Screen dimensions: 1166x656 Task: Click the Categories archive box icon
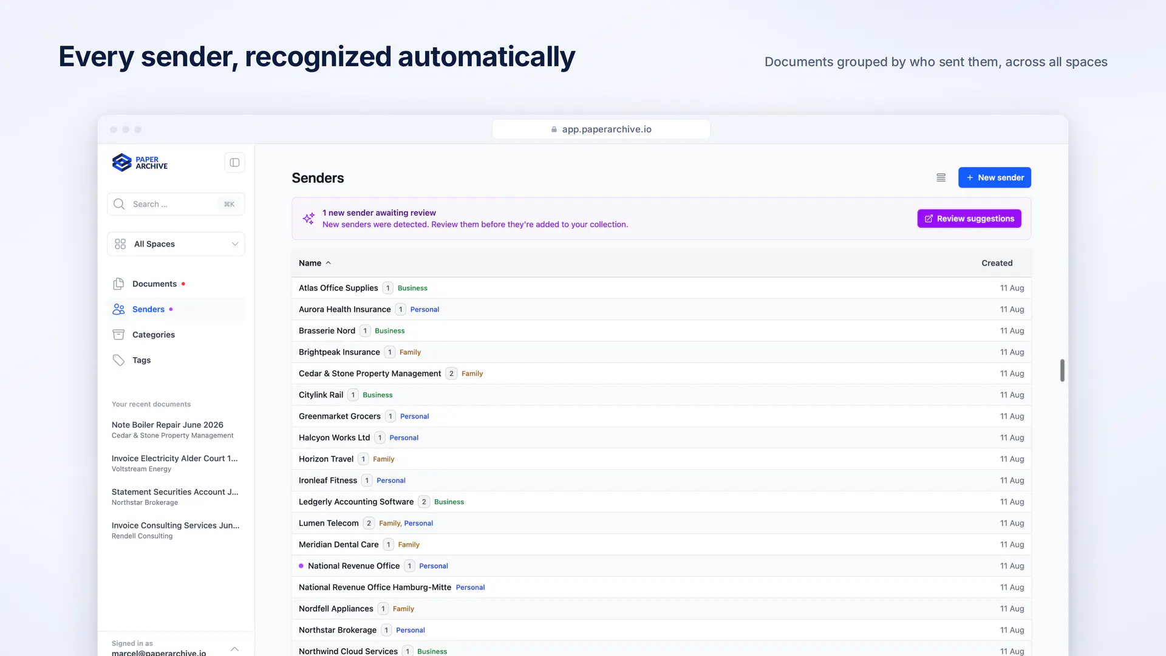coord(118,335)
